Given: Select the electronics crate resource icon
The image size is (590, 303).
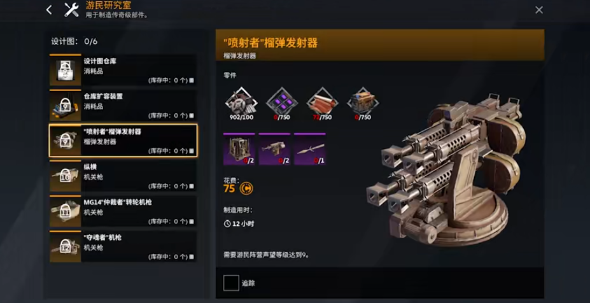Looking at the screenshot, I should tap(363, 101).
